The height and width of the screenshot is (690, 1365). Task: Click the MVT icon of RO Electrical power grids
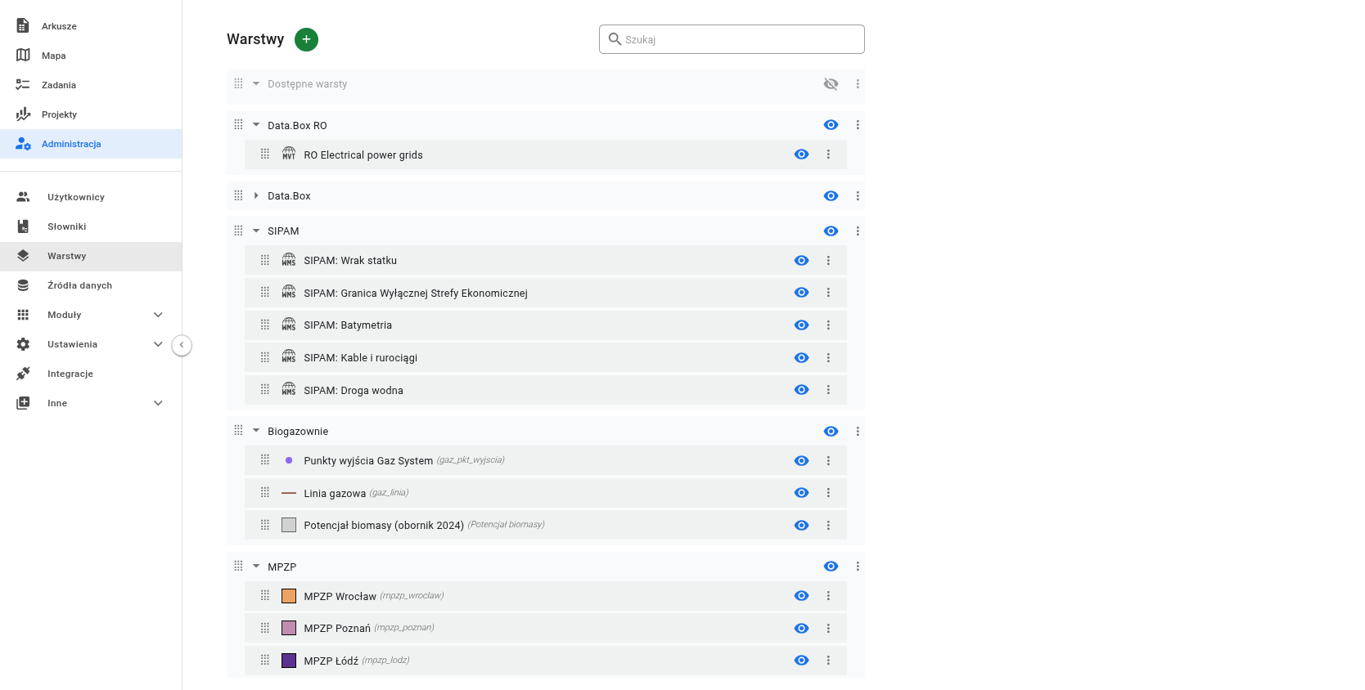click(x=289, y=155)
